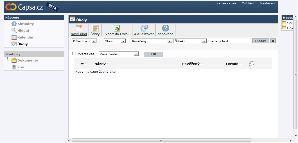298x143 pixels.
Task: Open the Stav filter dropdown
Action: 115,41
